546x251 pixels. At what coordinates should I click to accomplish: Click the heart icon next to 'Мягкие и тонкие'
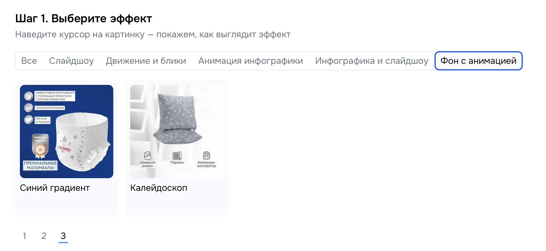coord(29,120)
